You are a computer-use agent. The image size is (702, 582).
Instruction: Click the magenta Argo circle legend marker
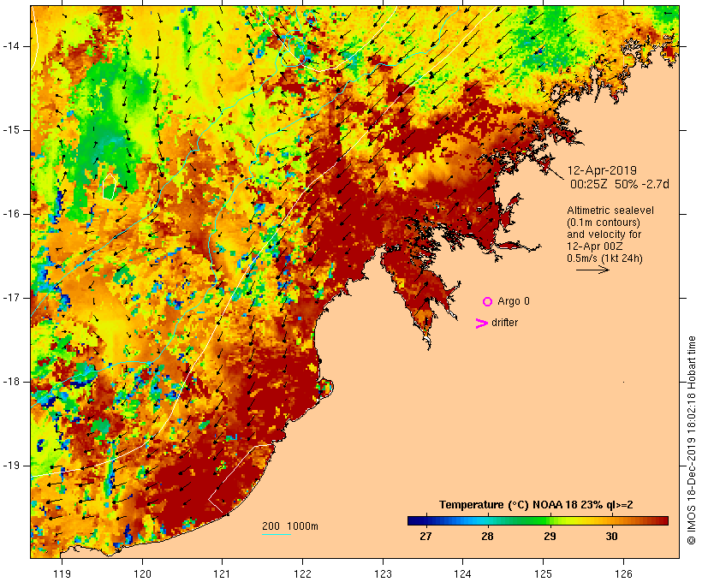(488, 302)
